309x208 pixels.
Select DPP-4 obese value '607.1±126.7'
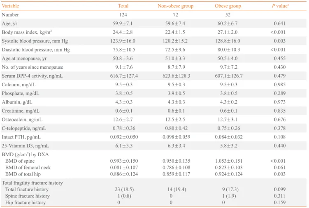click(229, 76)
